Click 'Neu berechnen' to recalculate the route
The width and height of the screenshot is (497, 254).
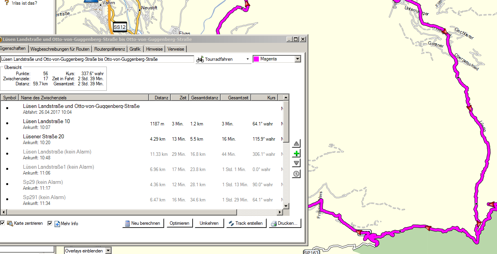point(143,224)
